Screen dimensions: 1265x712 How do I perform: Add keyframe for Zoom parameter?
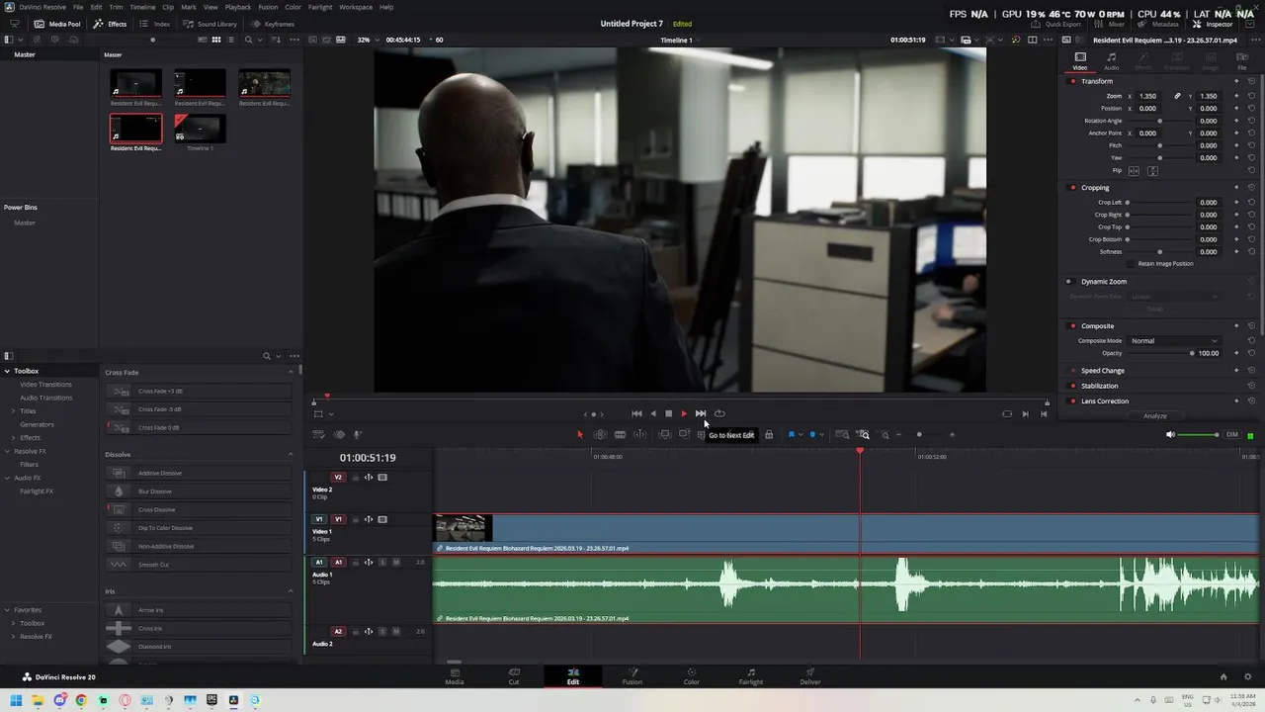(x=1236, y=96)
